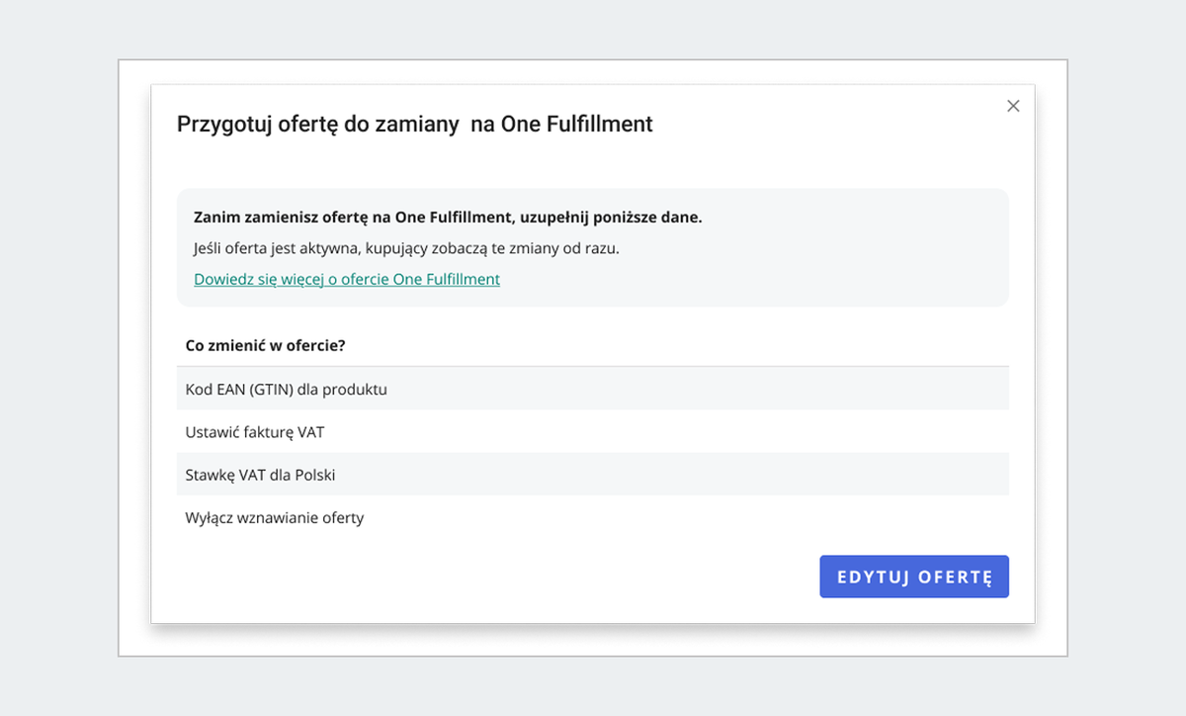Click the dialog title text
Screen dimensions: 1186x716
click(414, 124)
